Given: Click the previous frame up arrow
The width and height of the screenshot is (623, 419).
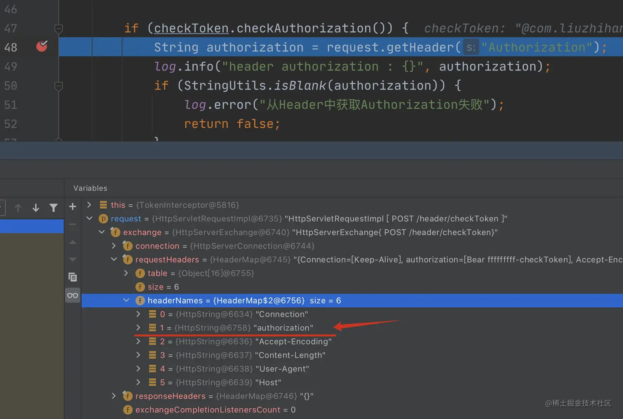Looking at the screenshot, I should coord(18,208).
